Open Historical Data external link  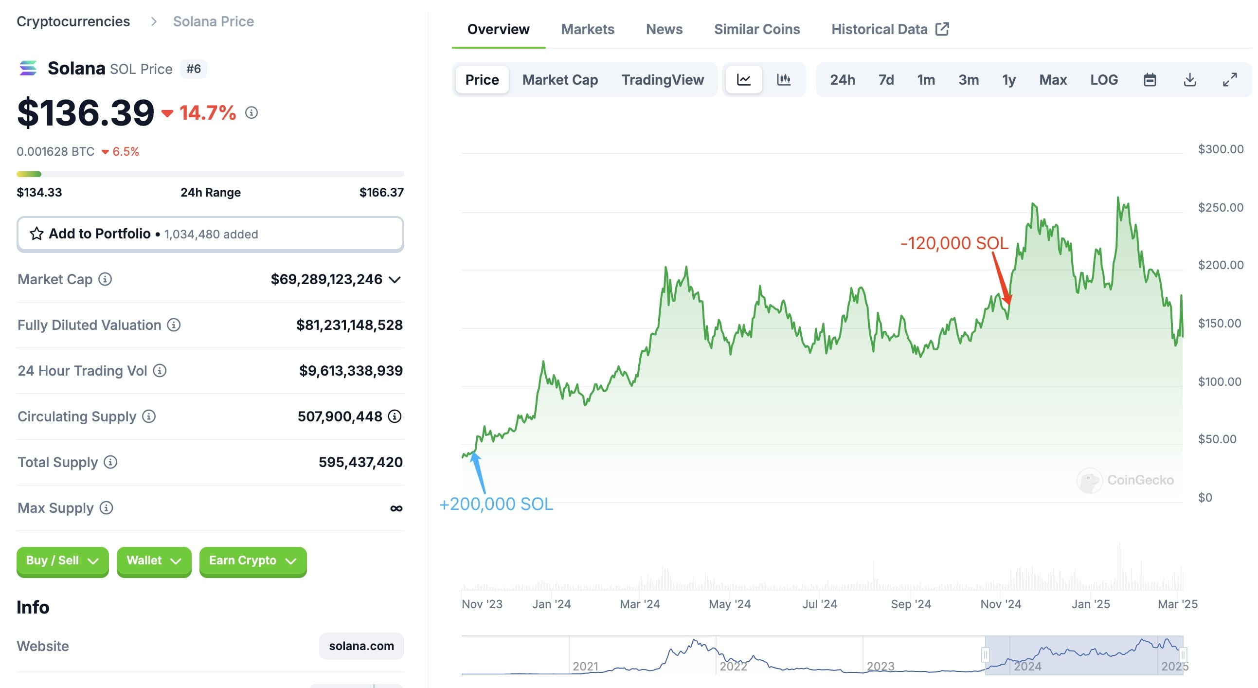890,29
